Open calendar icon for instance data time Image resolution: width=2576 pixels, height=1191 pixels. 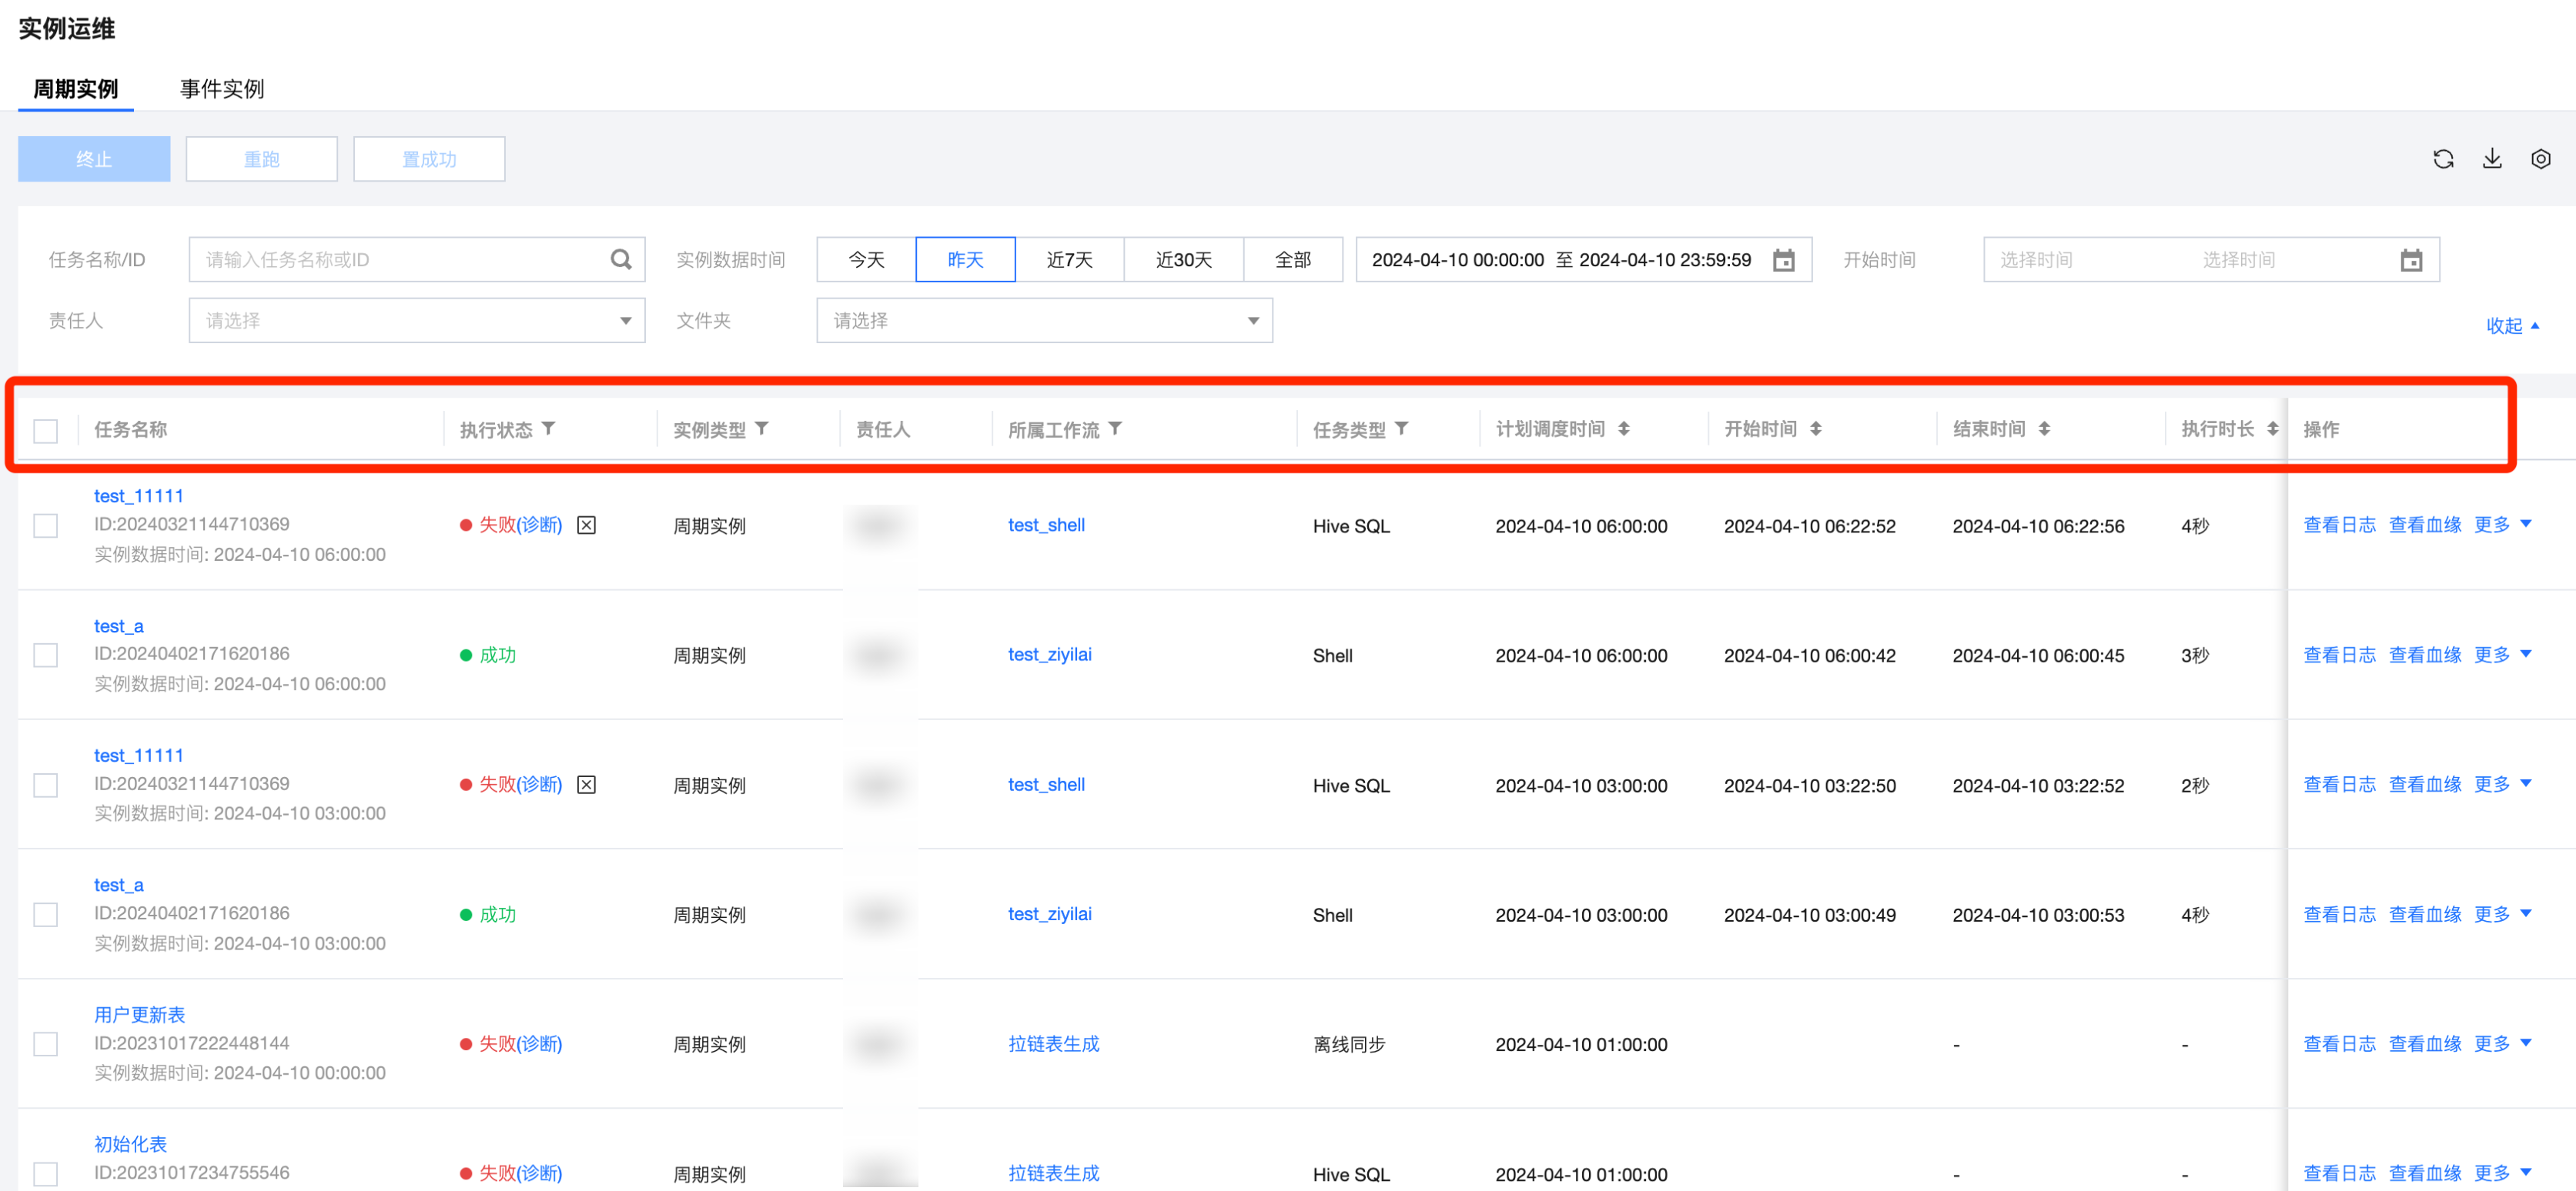pyautogui.click(x=1783, y=261)
